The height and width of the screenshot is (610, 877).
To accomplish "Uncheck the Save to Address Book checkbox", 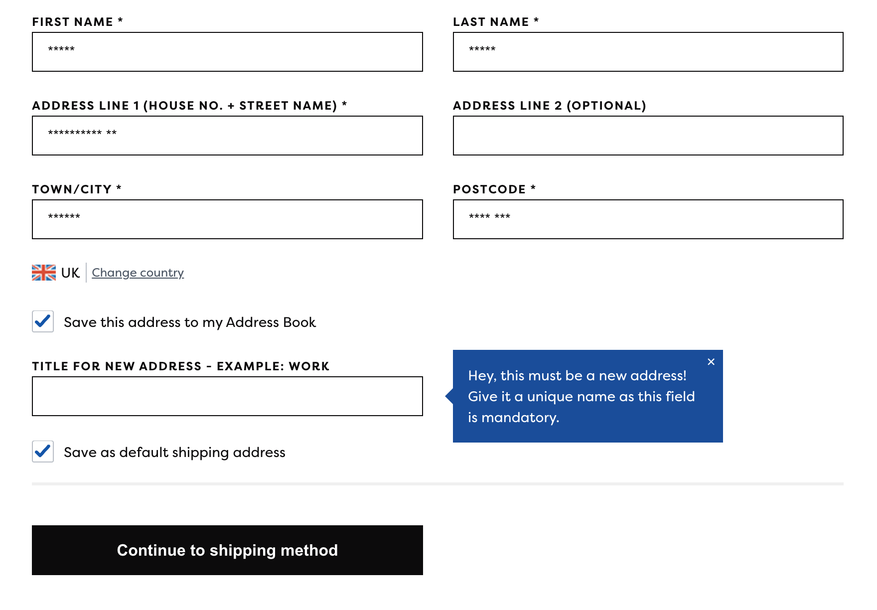I will point(43,321).
